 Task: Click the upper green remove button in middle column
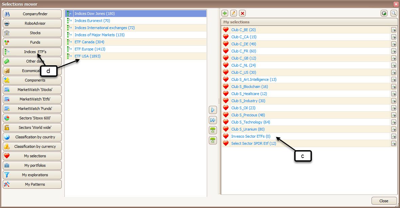(x=213, y=130)
